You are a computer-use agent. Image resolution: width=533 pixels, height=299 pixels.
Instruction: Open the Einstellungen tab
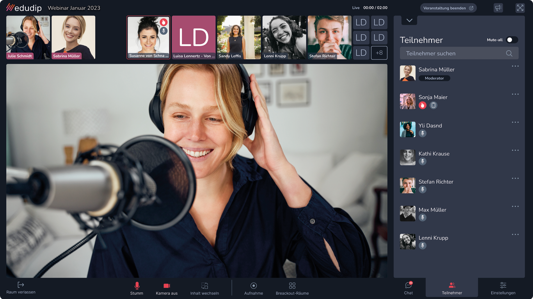point(503,288)
